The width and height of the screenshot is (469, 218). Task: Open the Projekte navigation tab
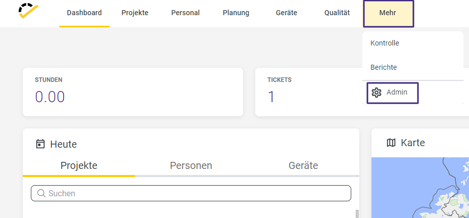(135, 13)
